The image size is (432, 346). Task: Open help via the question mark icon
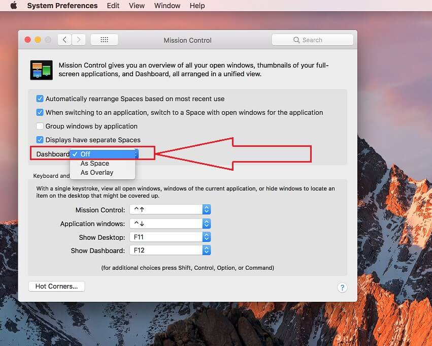(342, 287)
